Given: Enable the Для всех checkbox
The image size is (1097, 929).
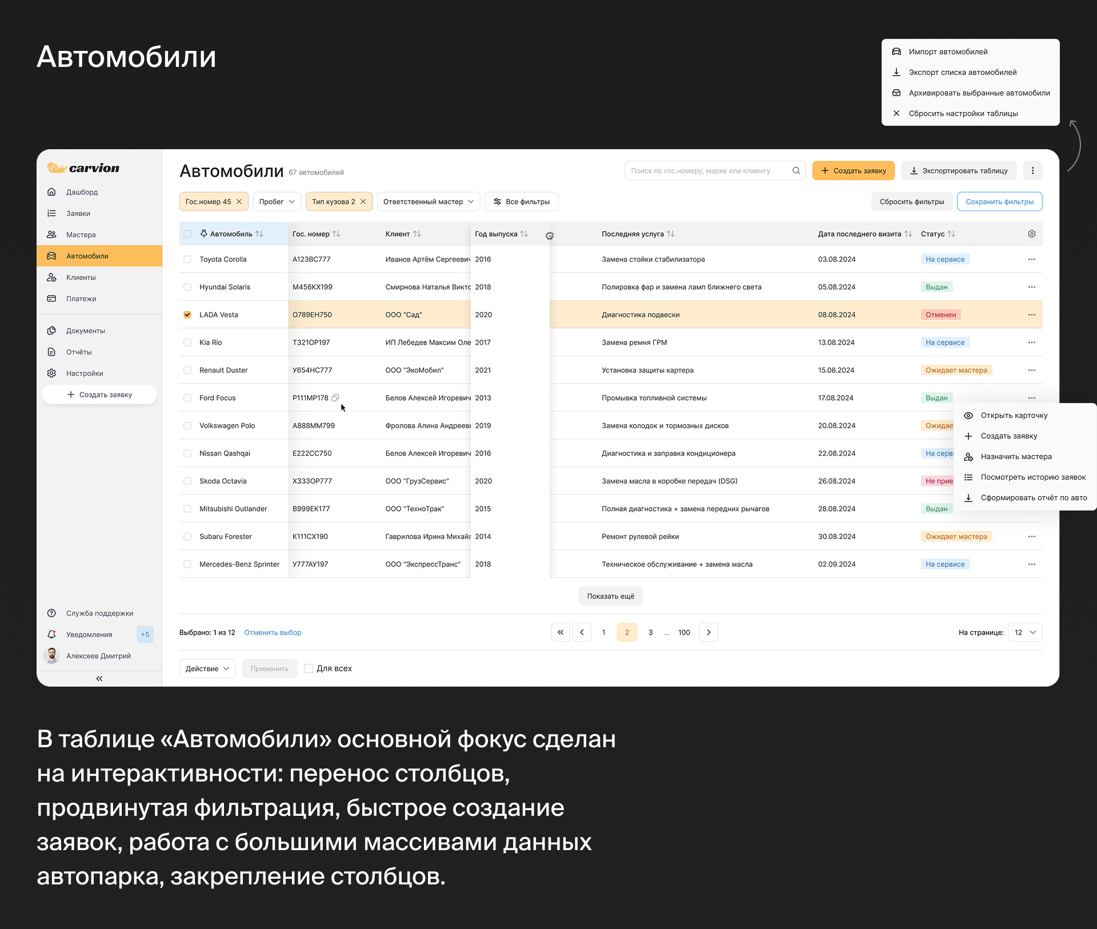Looking at the screenshot, I should pyautogui.click(x=309, y=668).
